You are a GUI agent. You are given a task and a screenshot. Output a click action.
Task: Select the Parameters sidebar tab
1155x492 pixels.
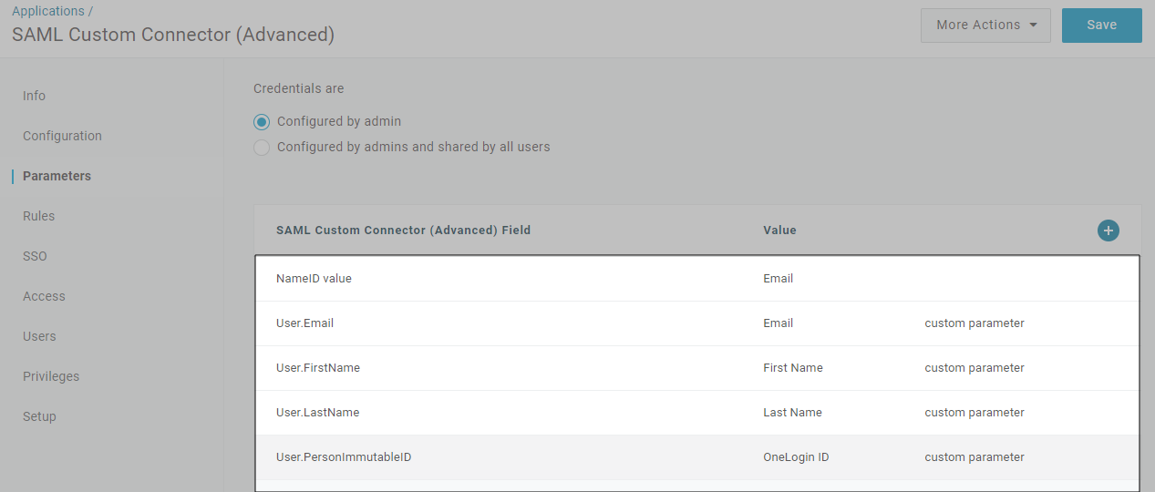pos(57,176)
